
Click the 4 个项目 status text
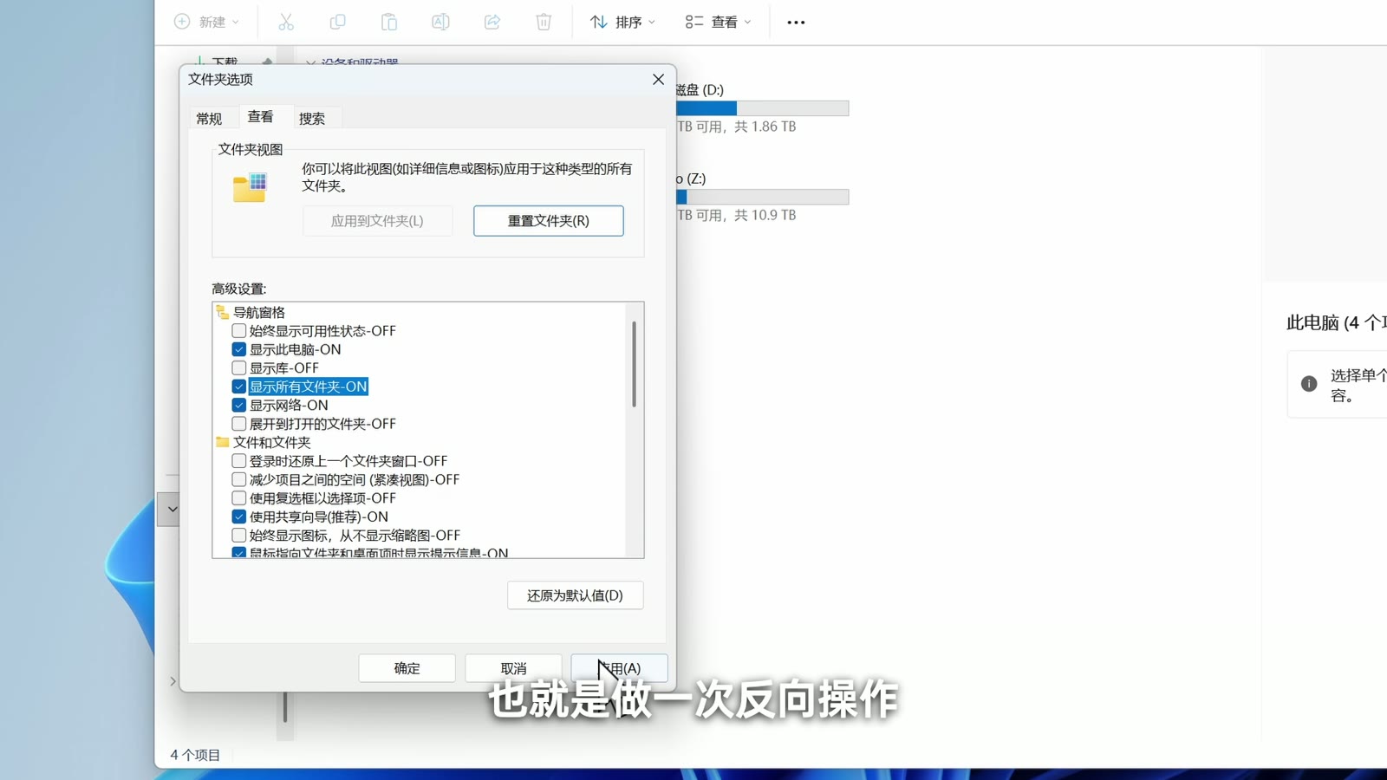(x=195, y=755)
